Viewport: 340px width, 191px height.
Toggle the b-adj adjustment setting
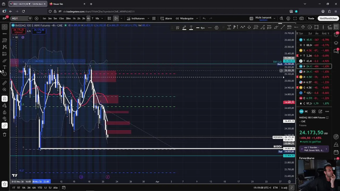pos(284,188)
